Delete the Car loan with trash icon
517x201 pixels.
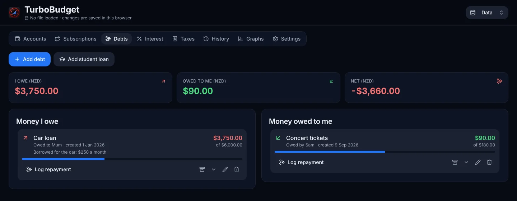coord(237,169)
